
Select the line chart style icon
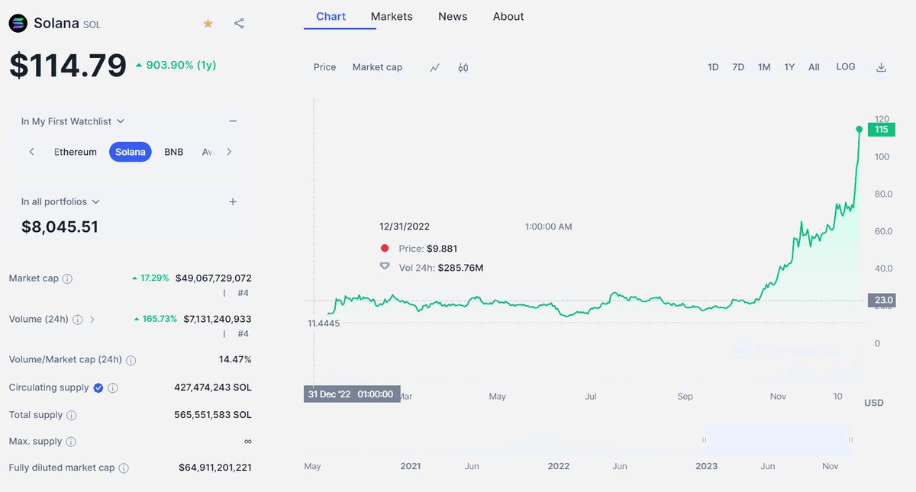(434, 67)
